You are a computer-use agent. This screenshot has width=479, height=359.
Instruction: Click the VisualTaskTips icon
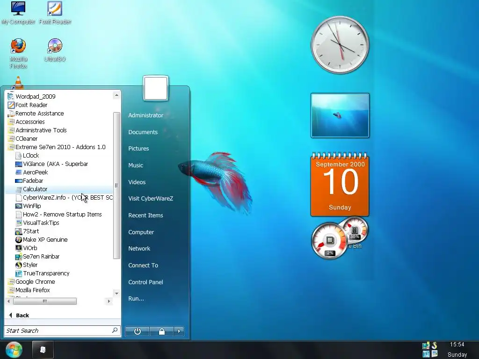[19, 223]
